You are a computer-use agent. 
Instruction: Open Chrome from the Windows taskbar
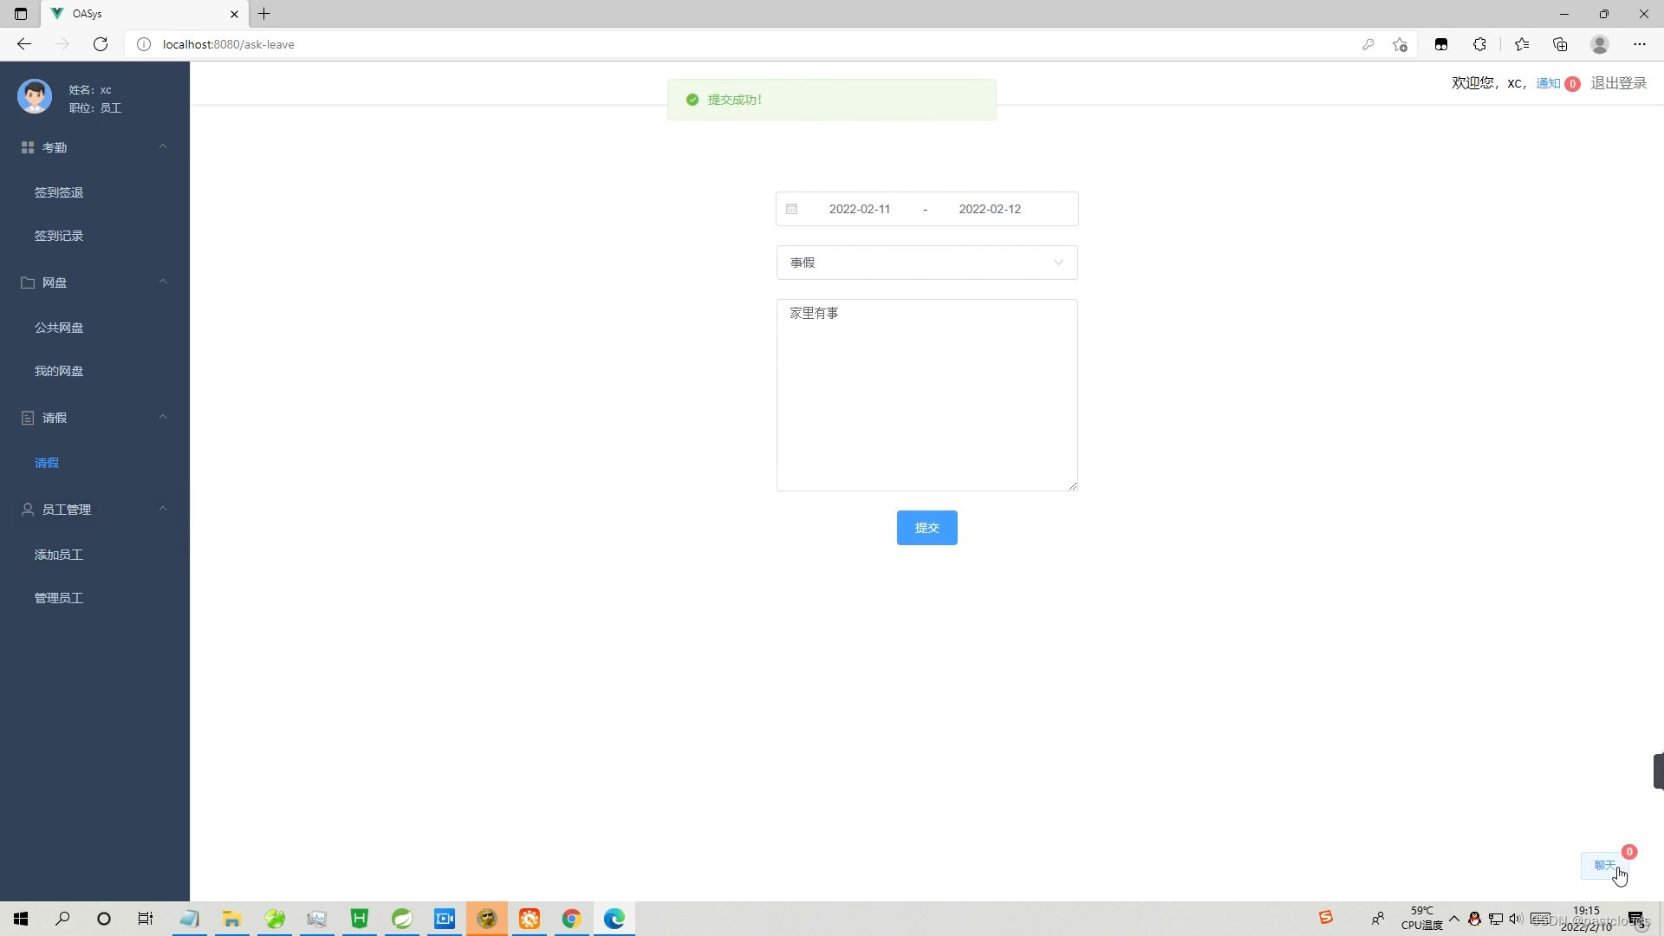coord(571,919)
